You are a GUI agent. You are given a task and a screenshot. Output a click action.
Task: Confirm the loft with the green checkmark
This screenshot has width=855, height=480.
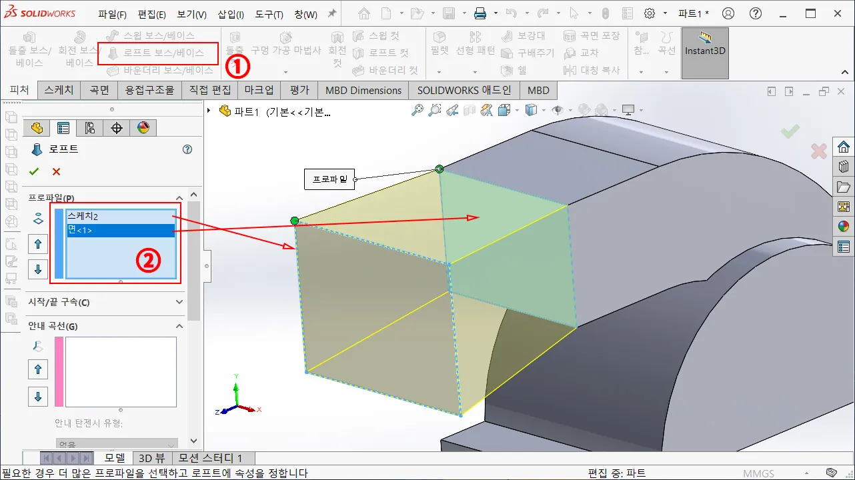34,171
